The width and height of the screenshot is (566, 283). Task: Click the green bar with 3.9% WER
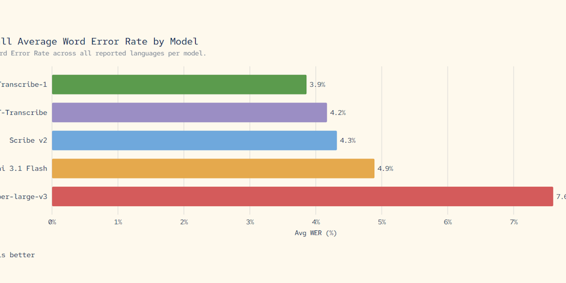(x=179, y=85)
